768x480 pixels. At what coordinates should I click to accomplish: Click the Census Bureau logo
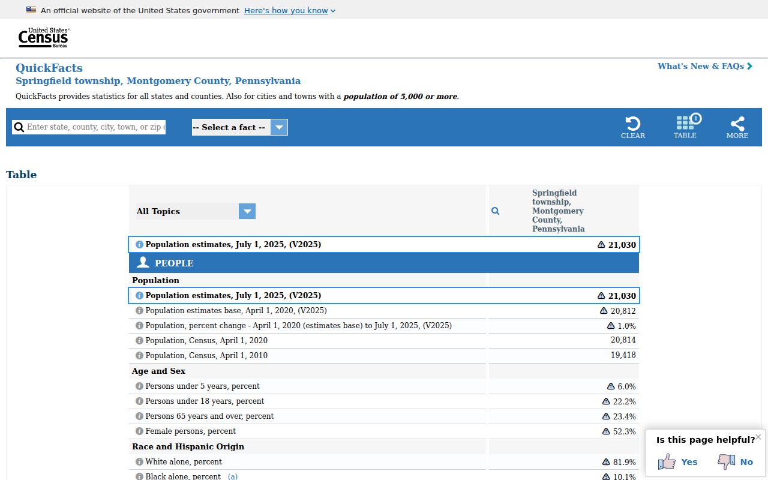pos(44,38)
